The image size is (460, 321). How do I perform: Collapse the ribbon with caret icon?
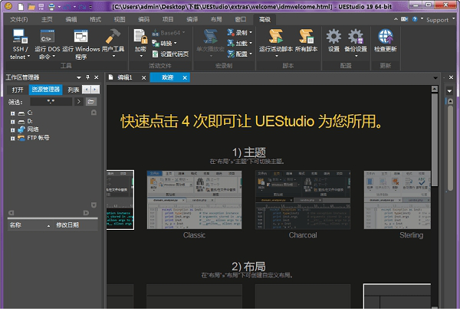tap(396, 19)
